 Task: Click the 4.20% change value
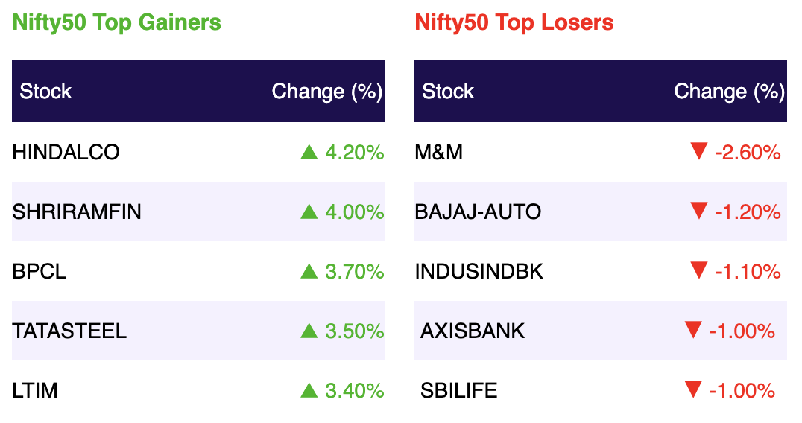[355, 153]
